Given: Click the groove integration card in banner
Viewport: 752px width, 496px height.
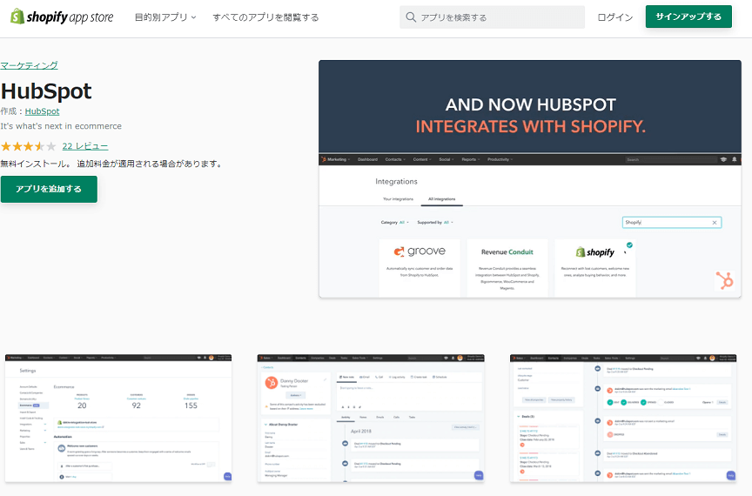Looking at the screenshot, I should (x=420, y=268).
